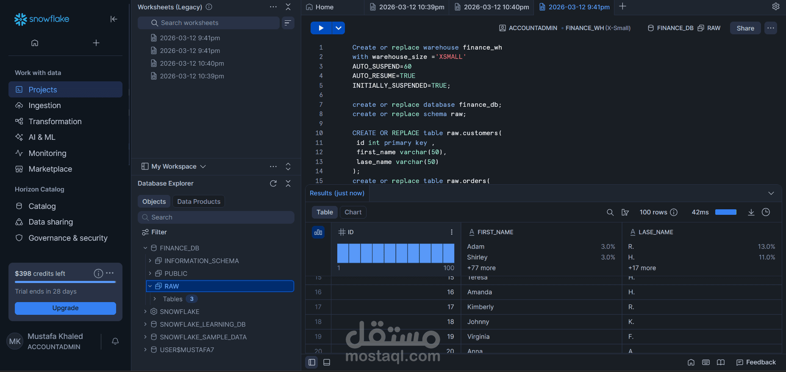The image size is (786, 372).
Task: Switch to the Chart view
Action: click(353, 212)
